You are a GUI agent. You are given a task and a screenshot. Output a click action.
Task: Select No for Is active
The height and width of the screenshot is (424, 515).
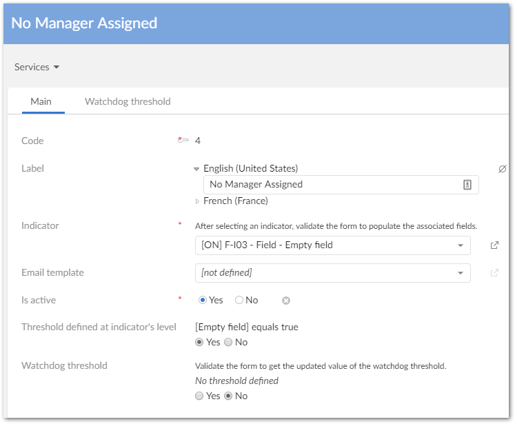click(x=239, y=301)
